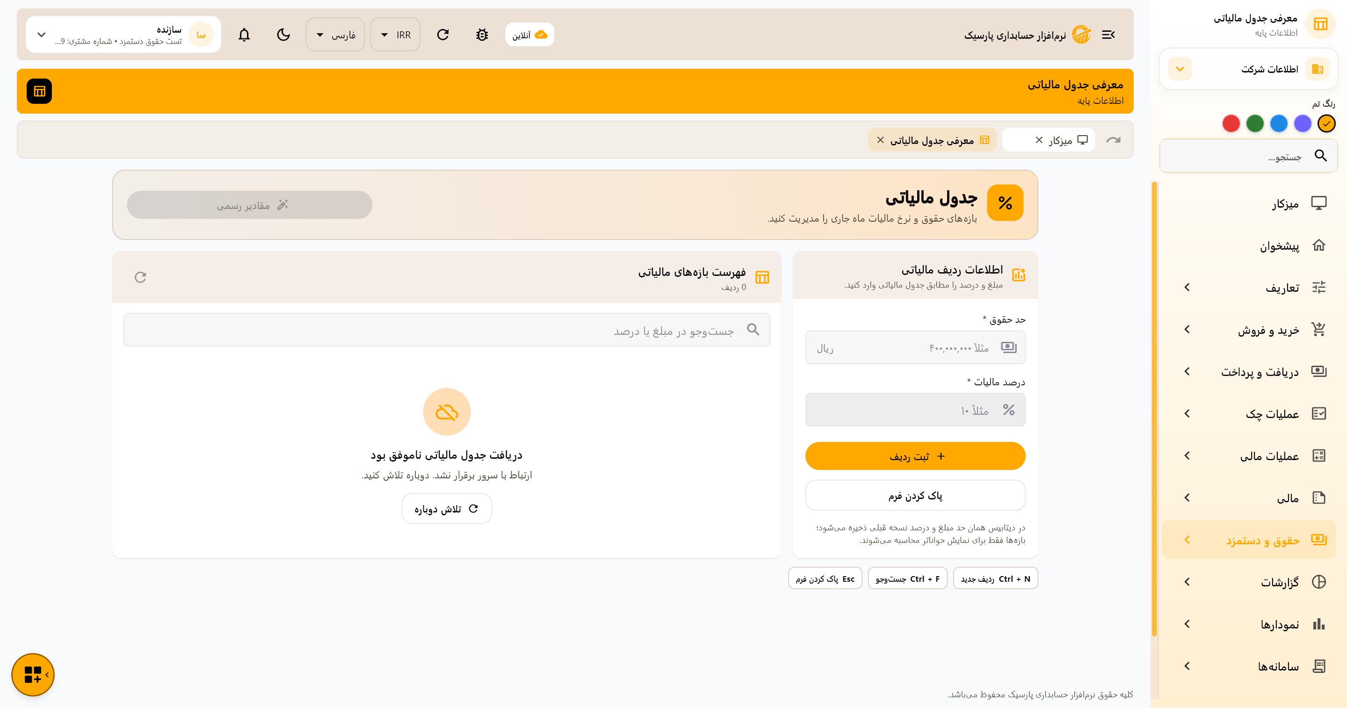This screenshot has width=1347, height=708.
Task: Click the redo arrow beside tabs
Action: (1113, 140)
